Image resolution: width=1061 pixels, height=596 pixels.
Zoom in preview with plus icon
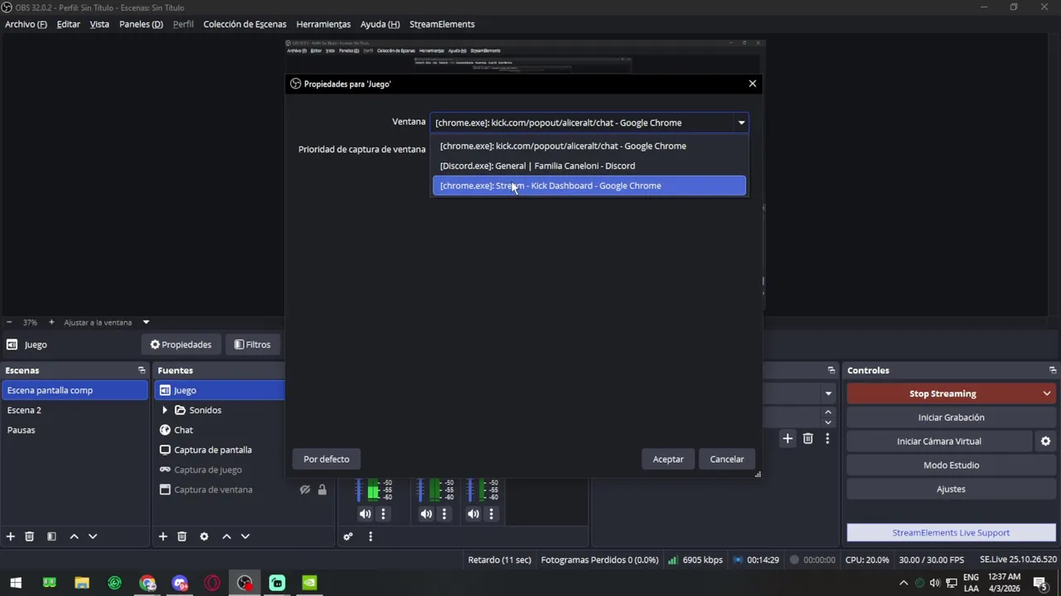point(51,322)
